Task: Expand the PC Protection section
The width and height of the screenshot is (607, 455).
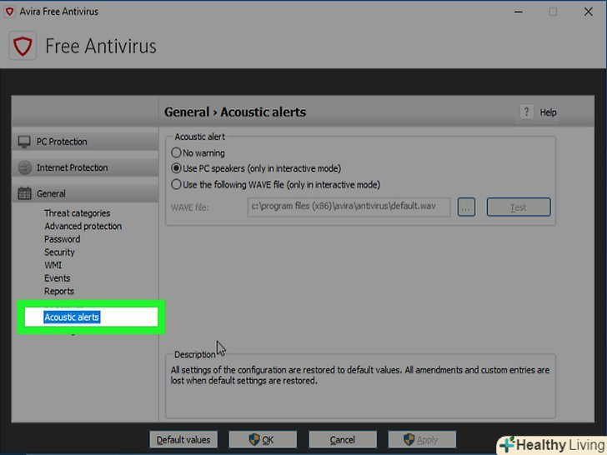Action: pos(85,142)
